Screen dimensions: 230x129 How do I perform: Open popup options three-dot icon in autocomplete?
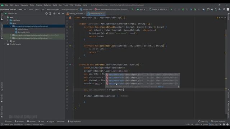click(178, 87)
